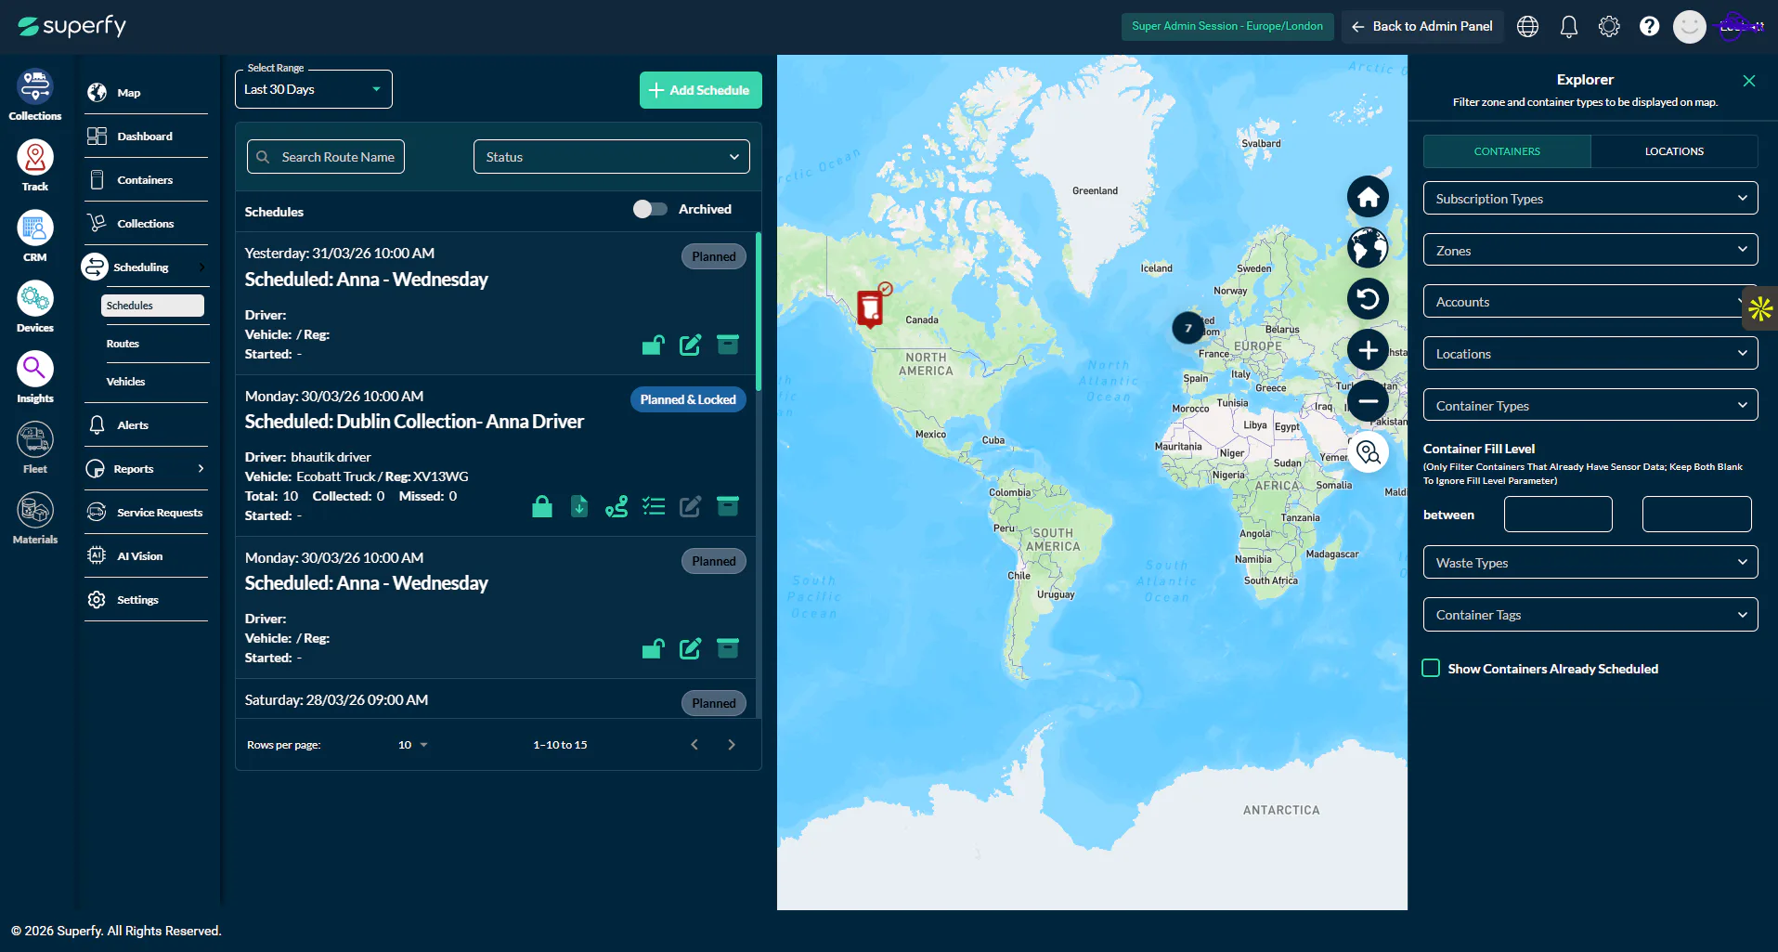Screen dimensions: 1778x952
Task: Click route icon on Dublin Collection schedule
Action: [616, 506]
